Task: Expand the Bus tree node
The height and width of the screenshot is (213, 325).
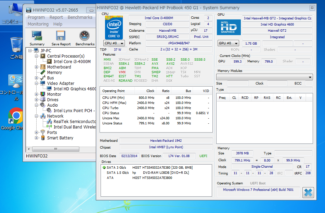Action: click(37, 78)
